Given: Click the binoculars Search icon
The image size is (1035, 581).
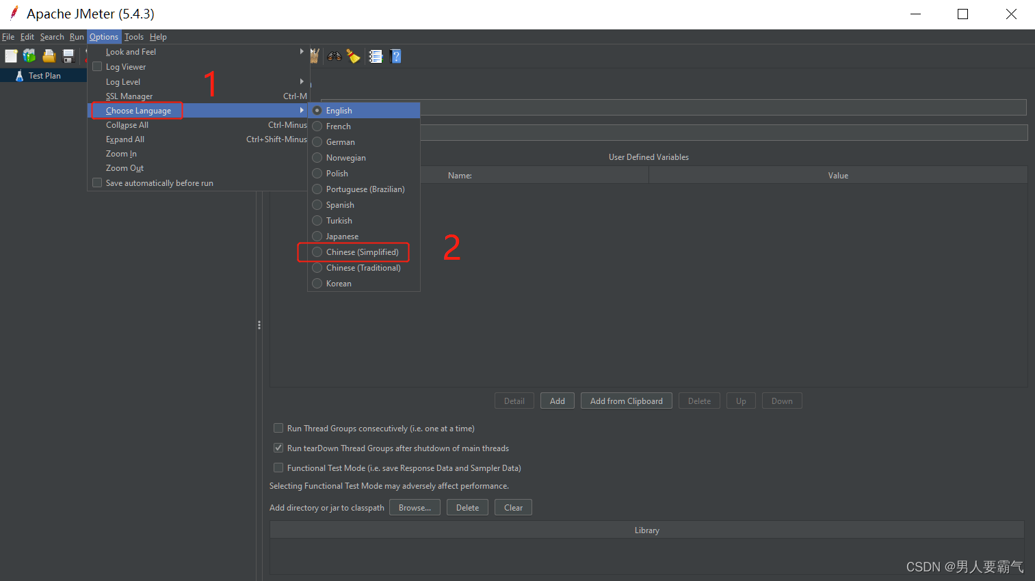Looking at the screenshot, I should click(x=335, y=56).
